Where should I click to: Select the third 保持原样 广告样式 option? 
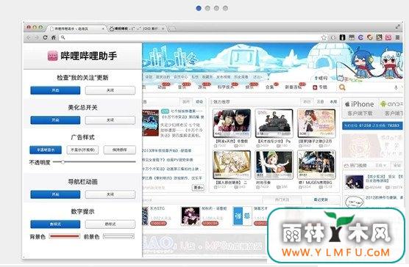pyautogui.click(x=120, y=150)
